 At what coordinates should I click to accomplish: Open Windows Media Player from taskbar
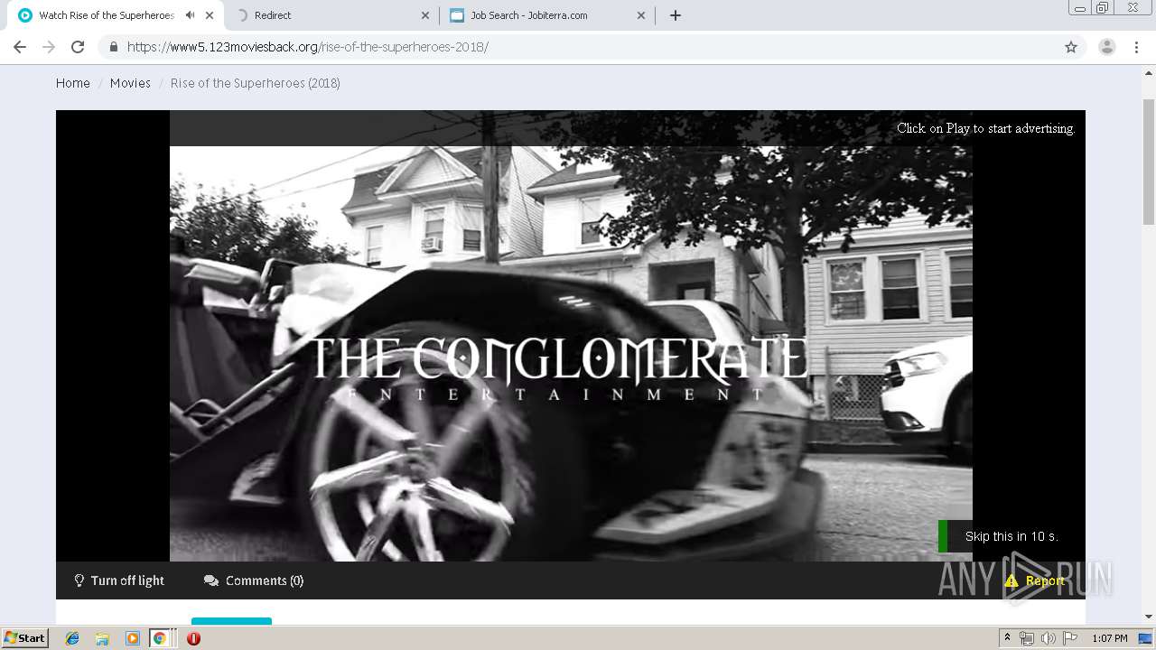click(x=132, y=638)
